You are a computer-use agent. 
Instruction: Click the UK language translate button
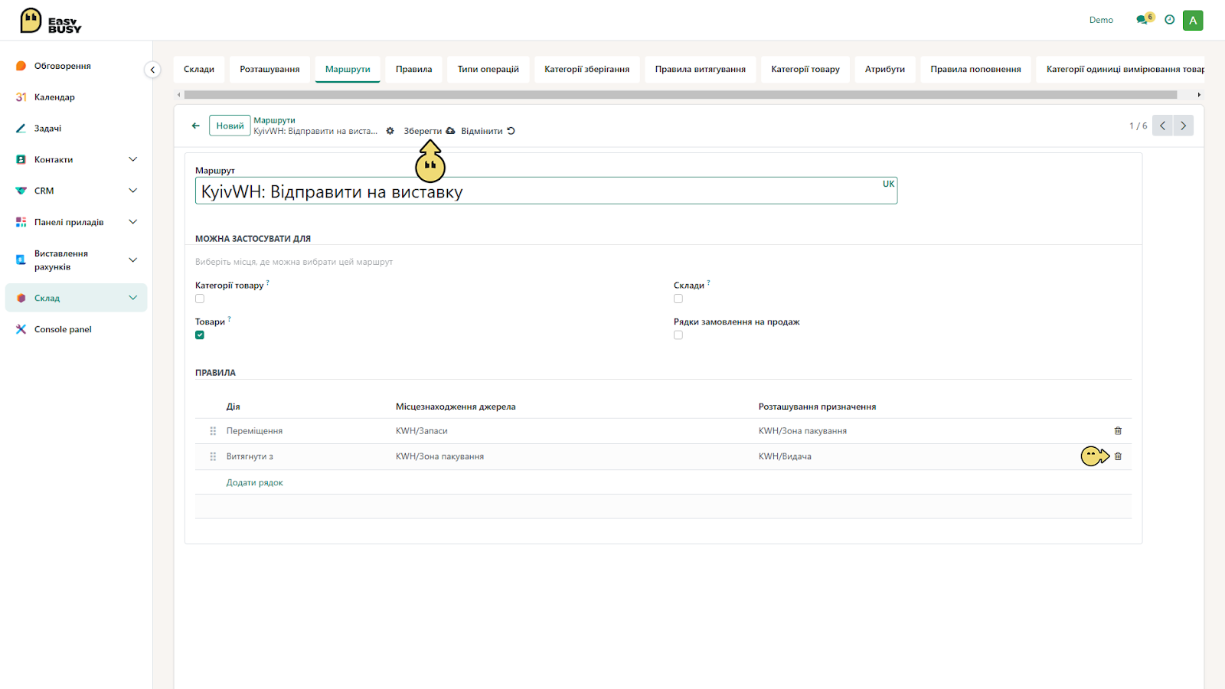(x=888, y=184)
